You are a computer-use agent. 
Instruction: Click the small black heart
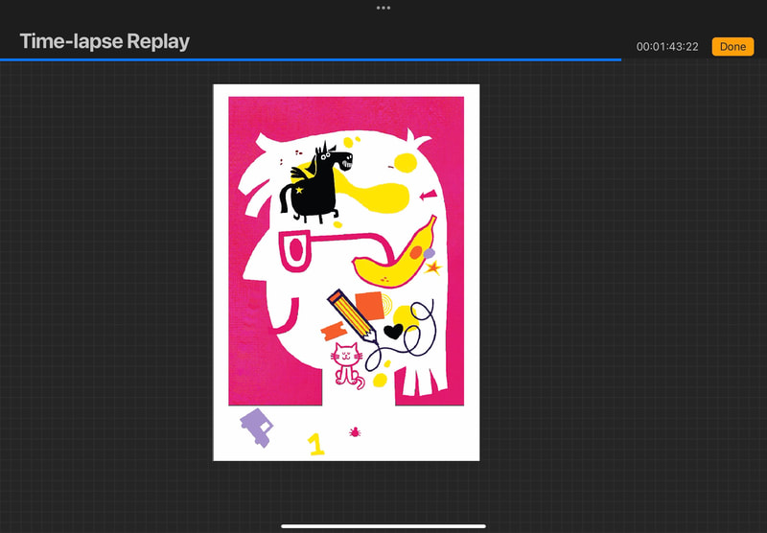(x=393, y=332)
